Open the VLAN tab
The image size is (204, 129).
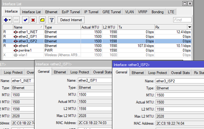coord(129,12)
